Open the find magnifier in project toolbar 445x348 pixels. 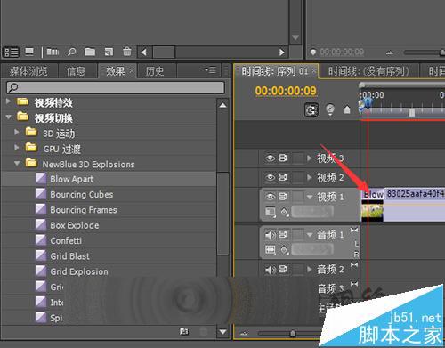(71, 53)
